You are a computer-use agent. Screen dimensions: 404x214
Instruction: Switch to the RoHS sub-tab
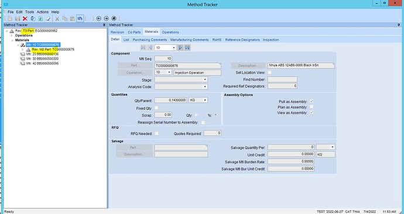pyautogui.click(x=217, y=40)
